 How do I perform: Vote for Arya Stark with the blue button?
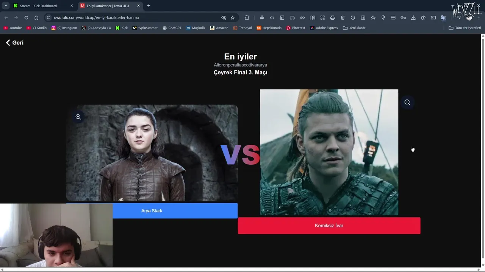click(x=152, y=211)
